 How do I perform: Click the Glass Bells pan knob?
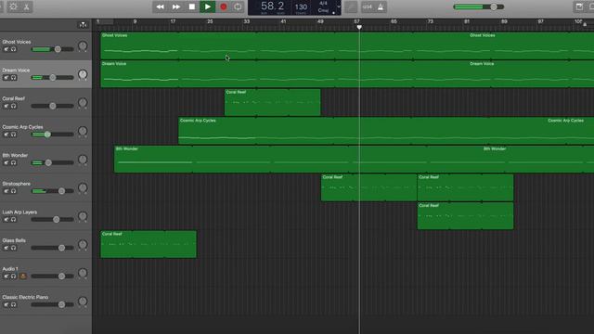(x=83, y=245)
